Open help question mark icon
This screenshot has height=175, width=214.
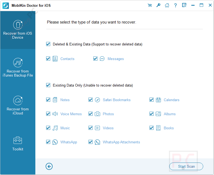tap(175, 5)
